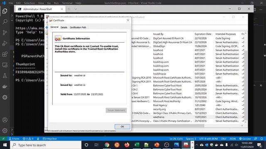
Task: Open VS Code editor more actions ellipsis
Action: 261,10
